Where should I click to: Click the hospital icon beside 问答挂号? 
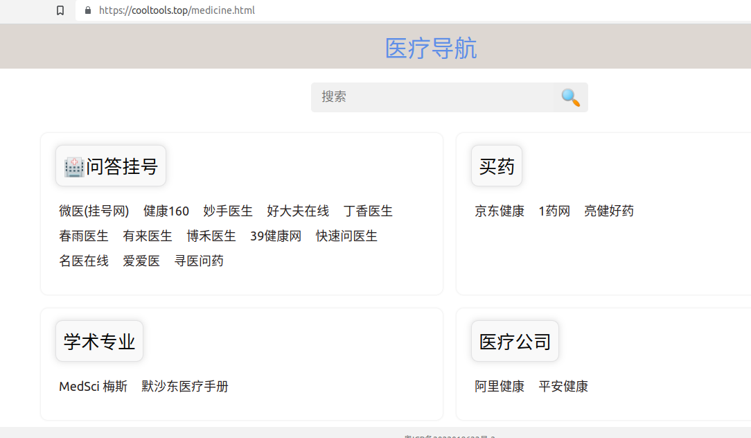click(x=74, y=166)
